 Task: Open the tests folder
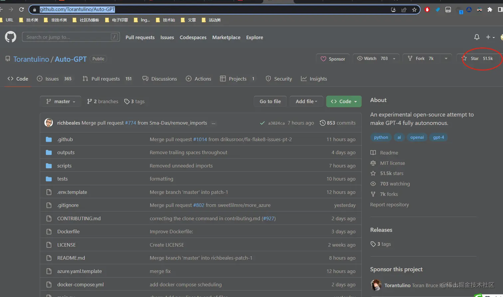click(62, 179)
